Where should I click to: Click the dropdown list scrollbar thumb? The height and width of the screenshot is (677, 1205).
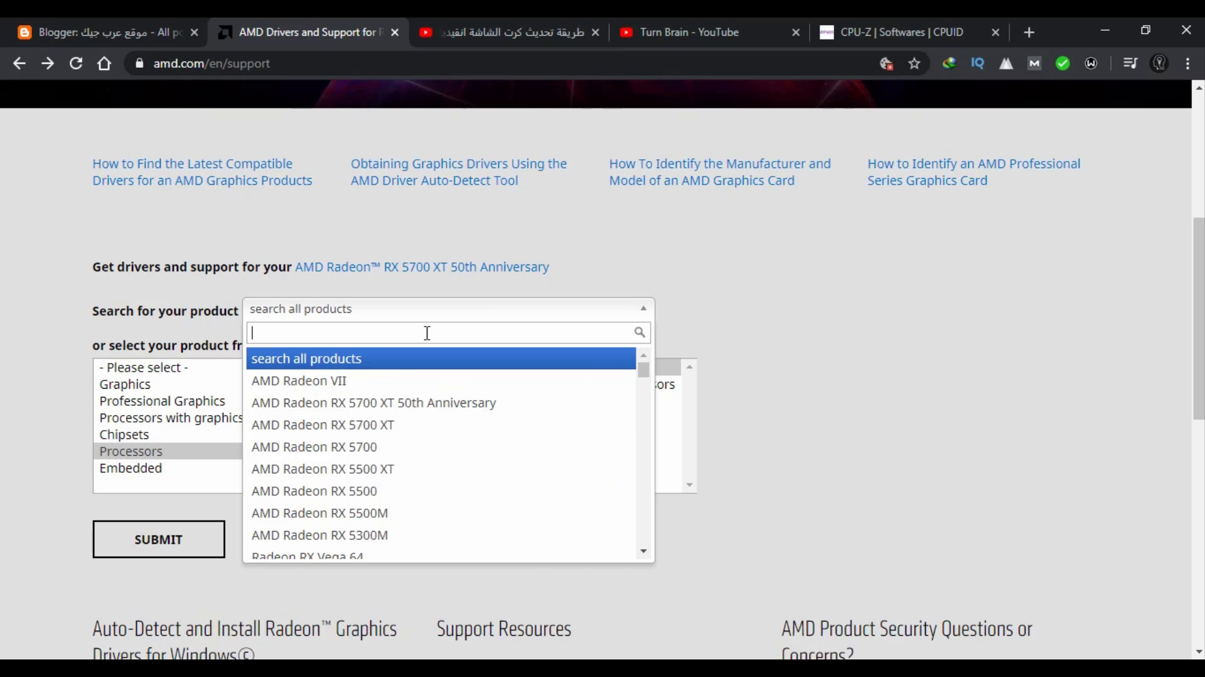643,370
